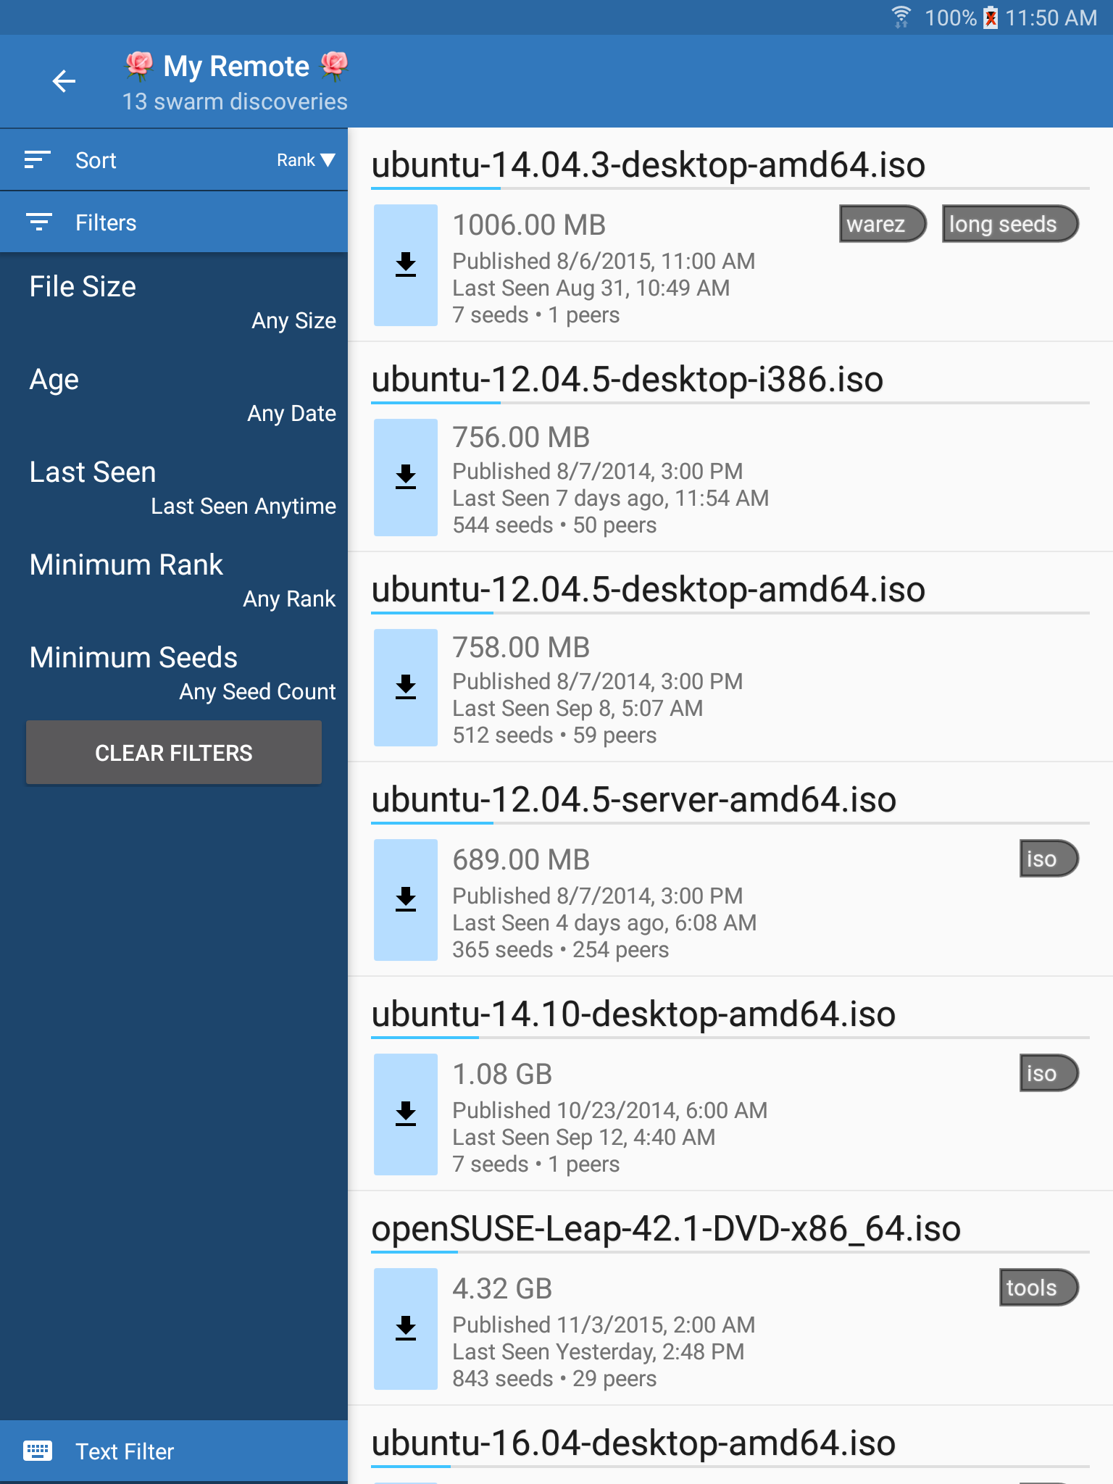This screenshot has height=1484, width=1113.
Task: Tap iso tag on ubuntu-14.10-desktop-amd64.iso
Action: (x=1049, y=1073)
